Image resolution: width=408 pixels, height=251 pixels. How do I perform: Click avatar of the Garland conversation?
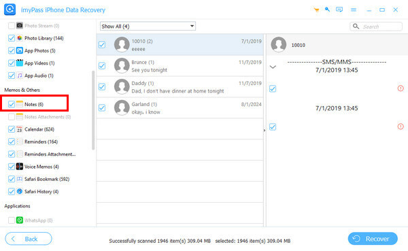point(122,107)
